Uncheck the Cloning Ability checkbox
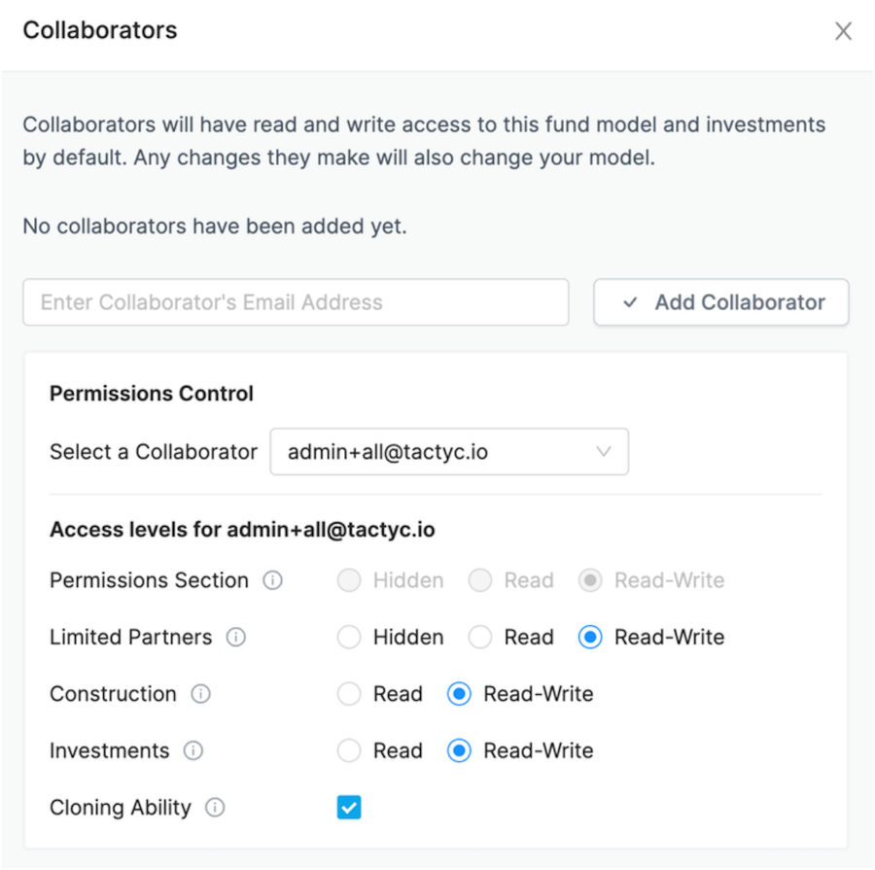This screenshot has height=870, width=875. [x=349, y=807]
